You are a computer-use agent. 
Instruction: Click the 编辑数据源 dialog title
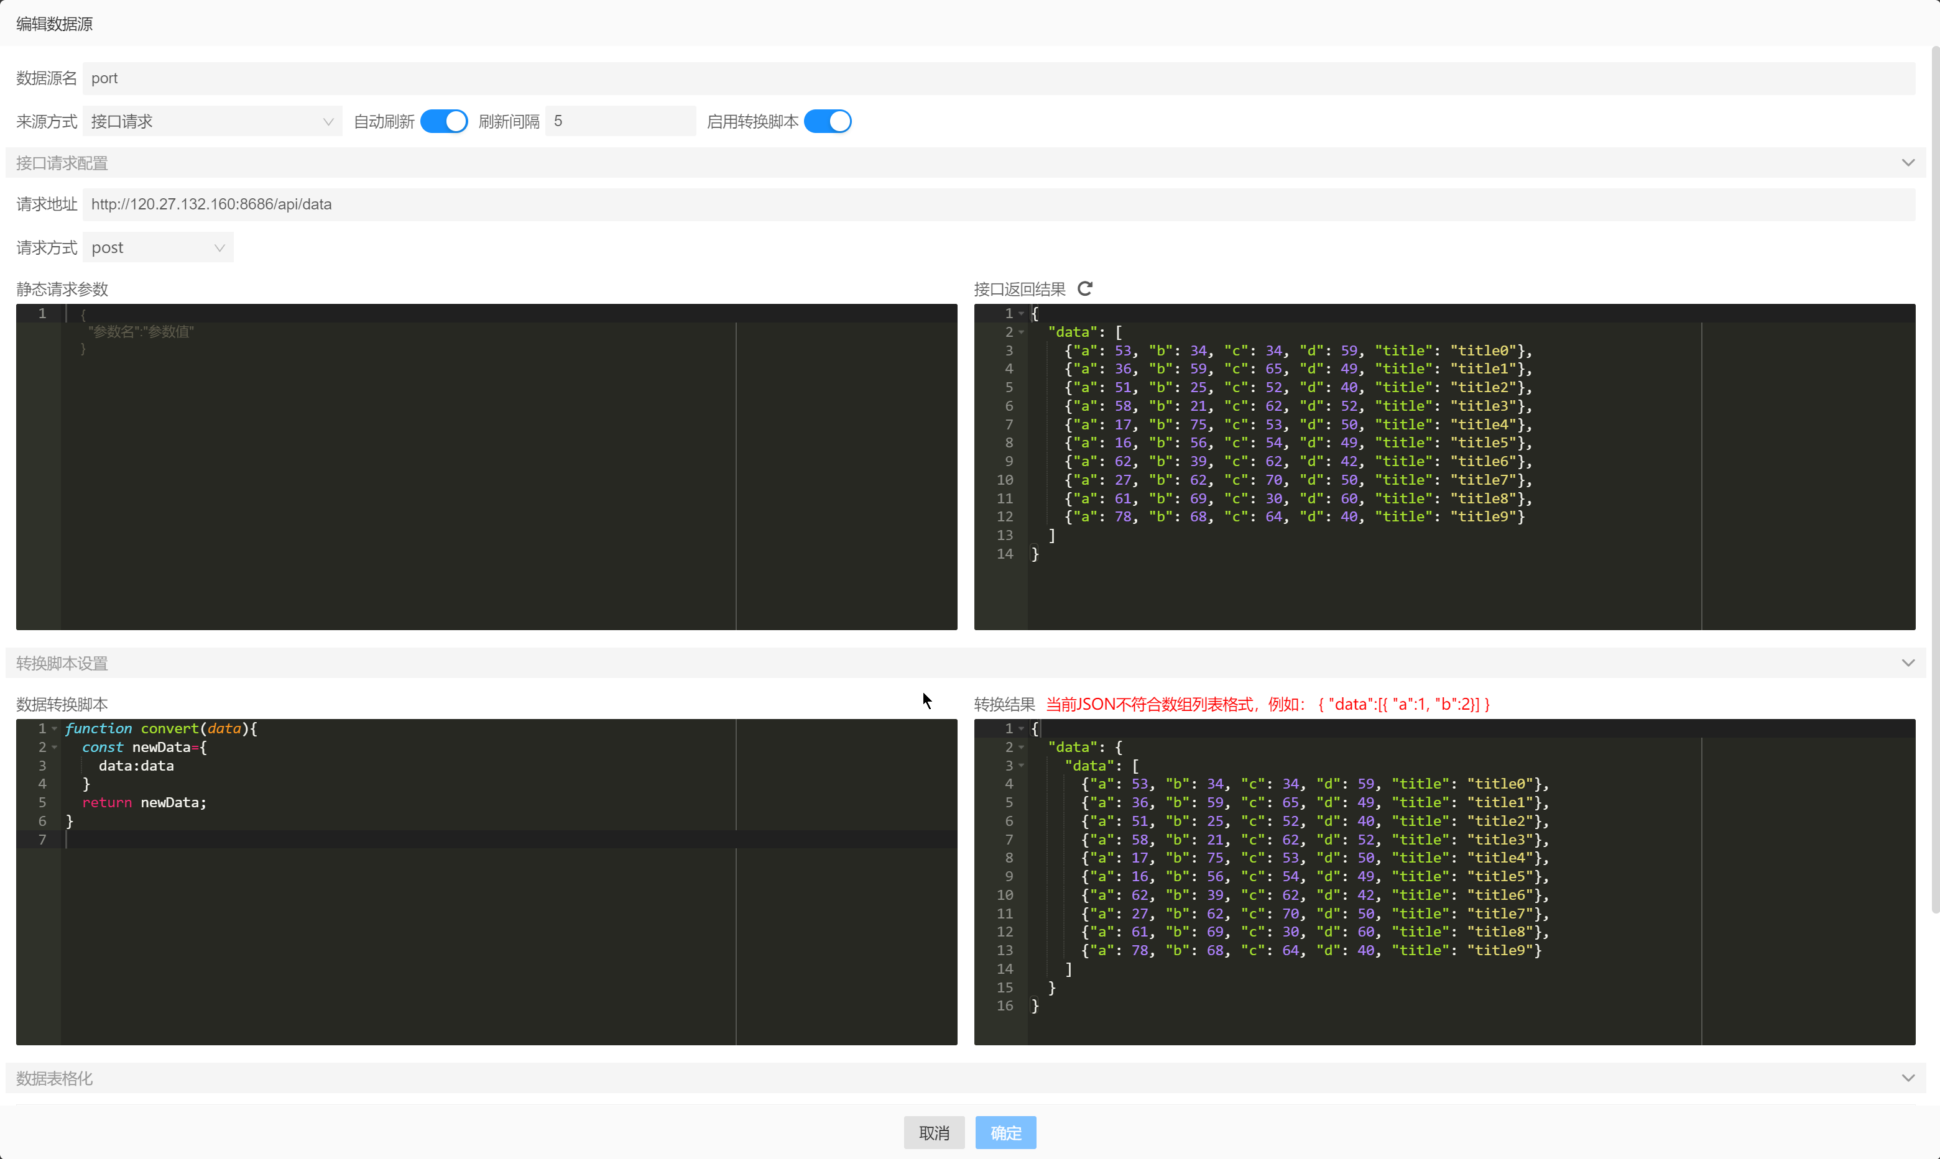click(55, 24)
